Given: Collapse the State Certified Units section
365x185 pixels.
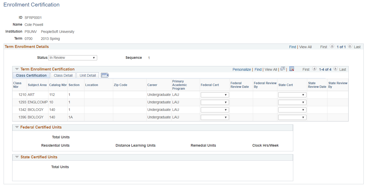Looking at the screenshot, I should pos(17,157).
